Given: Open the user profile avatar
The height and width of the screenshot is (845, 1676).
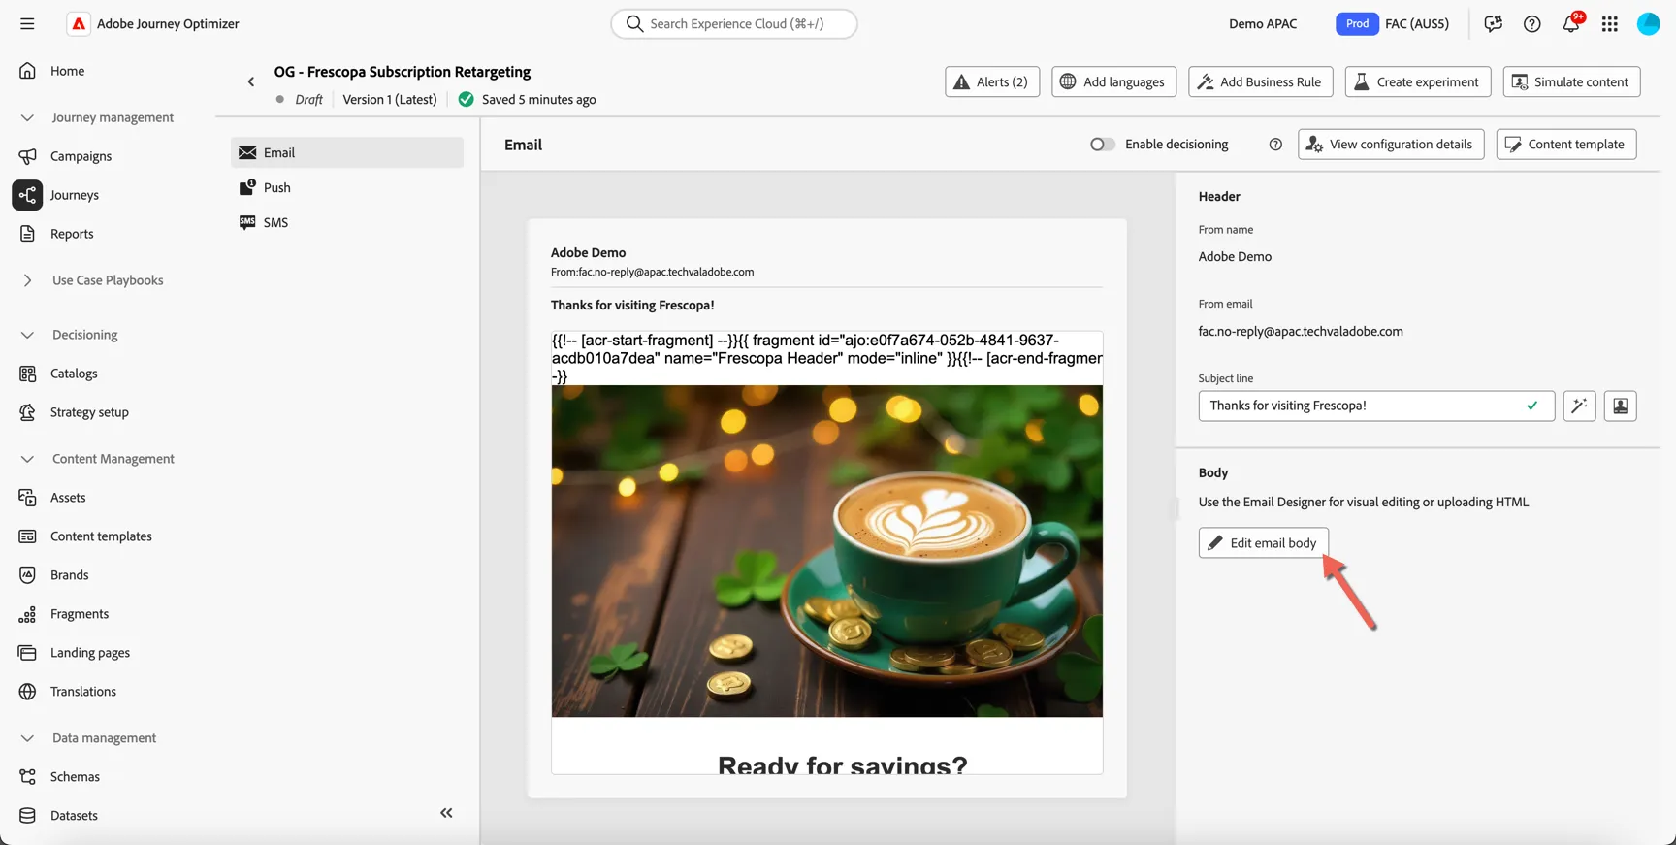Looking at the screenshot, I should pos(1648,23).
